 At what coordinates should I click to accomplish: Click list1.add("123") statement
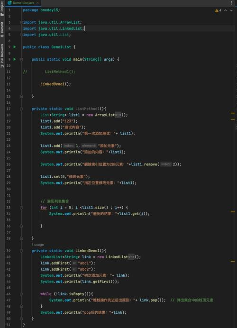tap(59, 121)
